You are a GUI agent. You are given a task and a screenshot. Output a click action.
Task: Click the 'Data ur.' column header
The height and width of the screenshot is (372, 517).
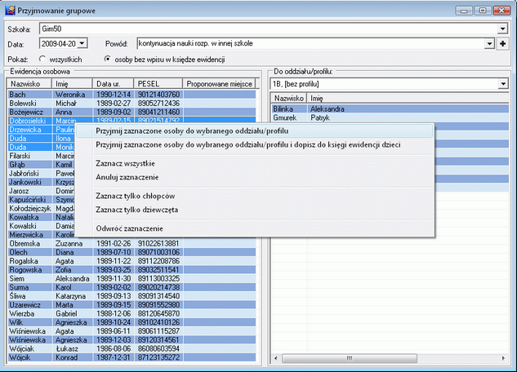[x=113, y=83]
